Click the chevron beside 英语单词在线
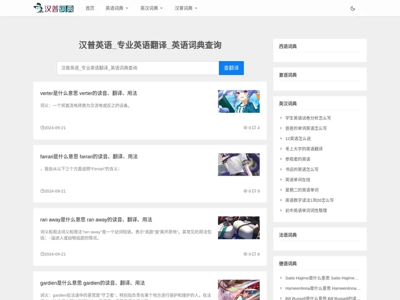The height and width of the screenshot is (300, 400). tap(281, 179)
